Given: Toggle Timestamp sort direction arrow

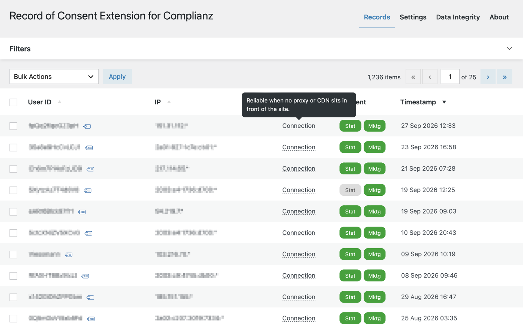Looking at the screenshot, I should [444, 102].
